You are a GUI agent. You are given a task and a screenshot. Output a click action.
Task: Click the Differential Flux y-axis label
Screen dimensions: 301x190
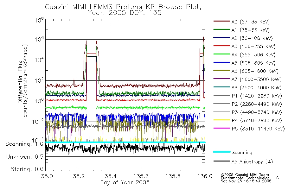20,82
